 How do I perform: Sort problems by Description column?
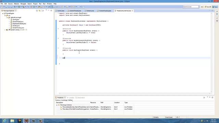(x=72, y=102)
